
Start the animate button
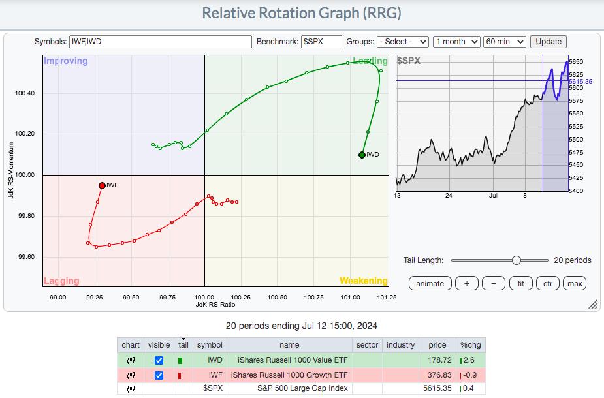pyautogui.click(x=430, y=283)
